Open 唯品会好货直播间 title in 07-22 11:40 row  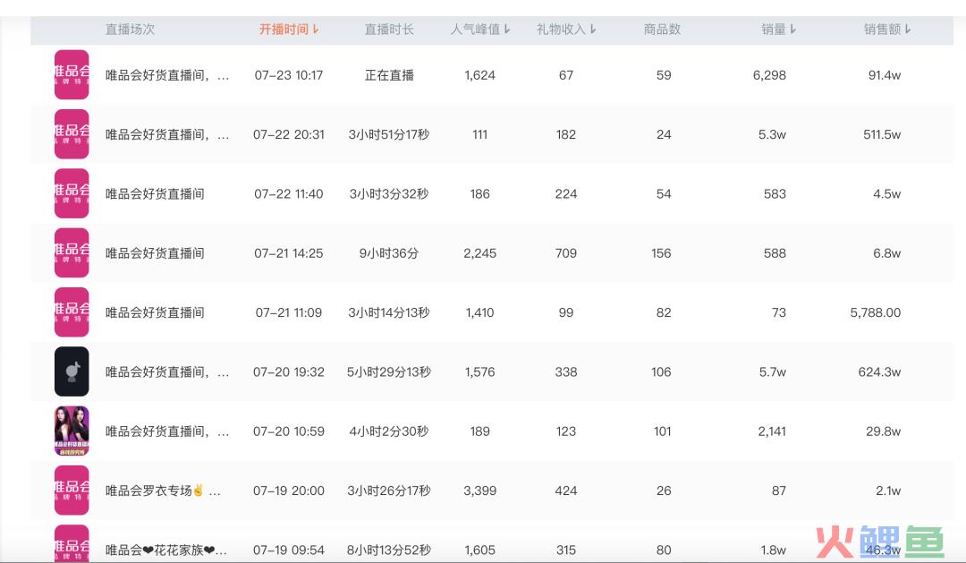click(x=155, y=193)
